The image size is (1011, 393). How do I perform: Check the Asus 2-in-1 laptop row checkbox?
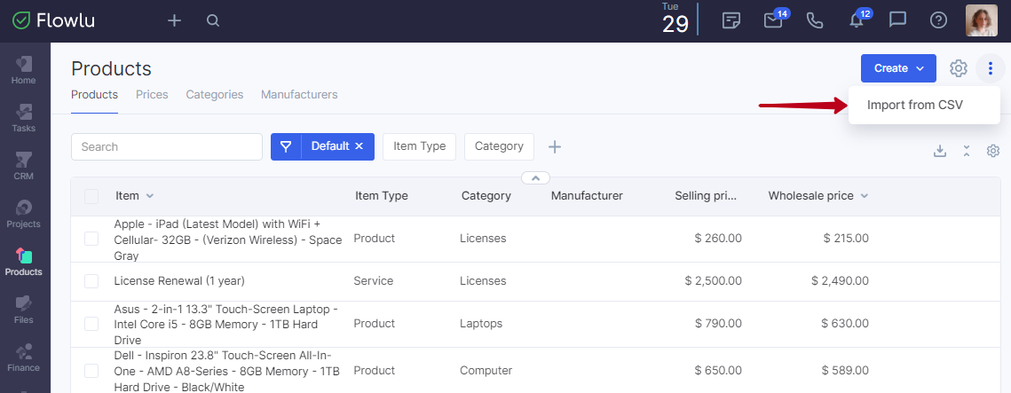click(x=91, y=324)
